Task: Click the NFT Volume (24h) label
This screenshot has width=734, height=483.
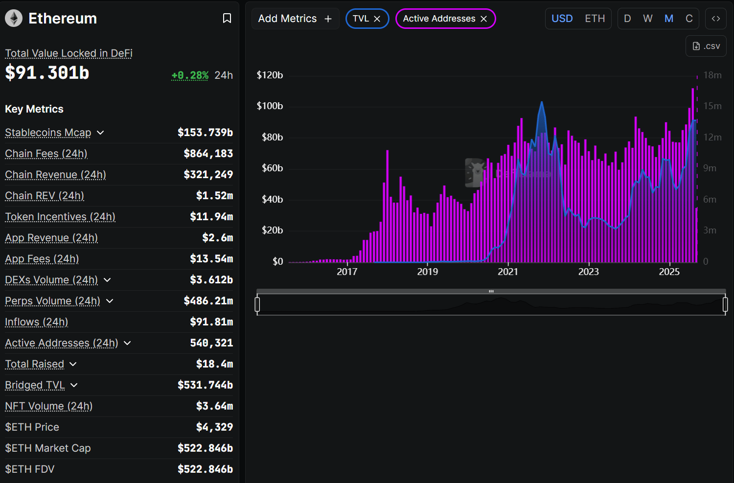Action: (48, 406)
